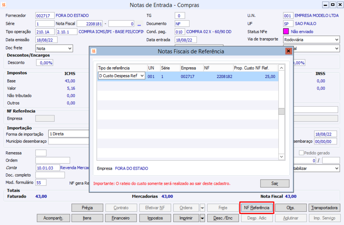Click the Desconto percentage field

[45, 63]
